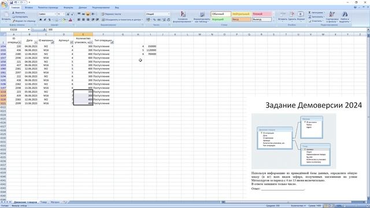Image resolution: width=370 pixels, height=208 pixels.
Task: Open the Вид ribbon tab
Action: click(117, 8)
